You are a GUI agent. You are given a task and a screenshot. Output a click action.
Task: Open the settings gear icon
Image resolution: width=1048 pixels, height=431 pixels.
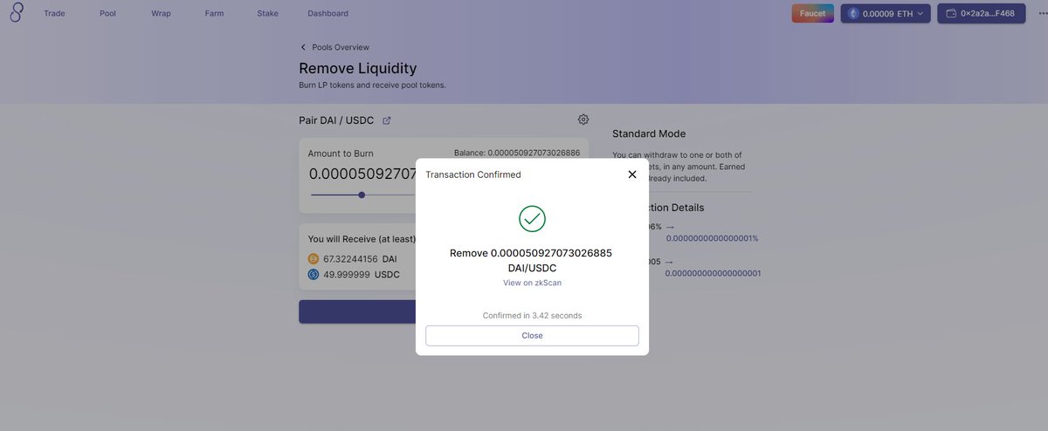tap(583, 120)
